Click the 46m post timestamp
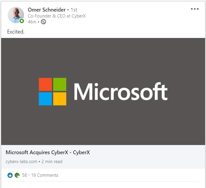The height and width of the screenshot is (188, 206). click(32, 22)
